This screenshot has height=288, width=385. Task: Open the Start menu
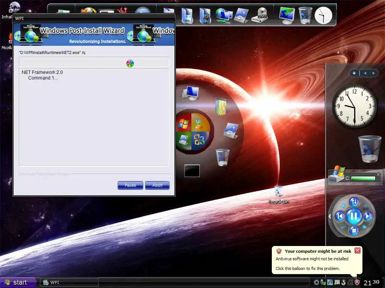tap(17, 282)
